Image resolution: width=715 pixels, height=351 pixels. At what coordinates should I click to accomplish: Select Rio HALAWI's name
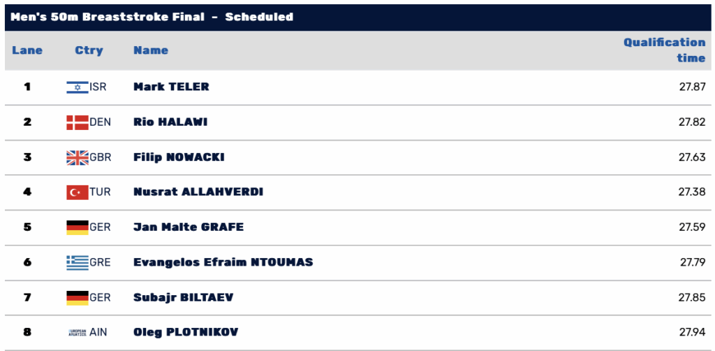click(170, 122)
